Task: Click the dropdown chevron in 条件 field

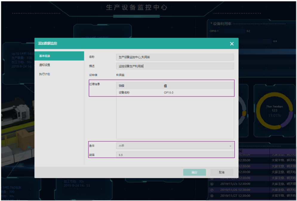Action: pos(230,146)
